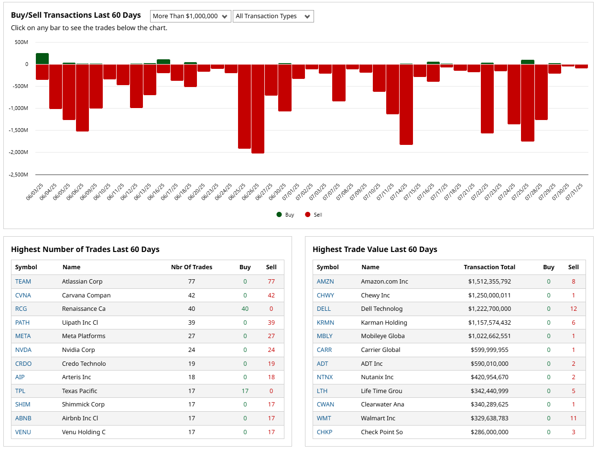Open the PATH symbol link

[x=22, y=323]
